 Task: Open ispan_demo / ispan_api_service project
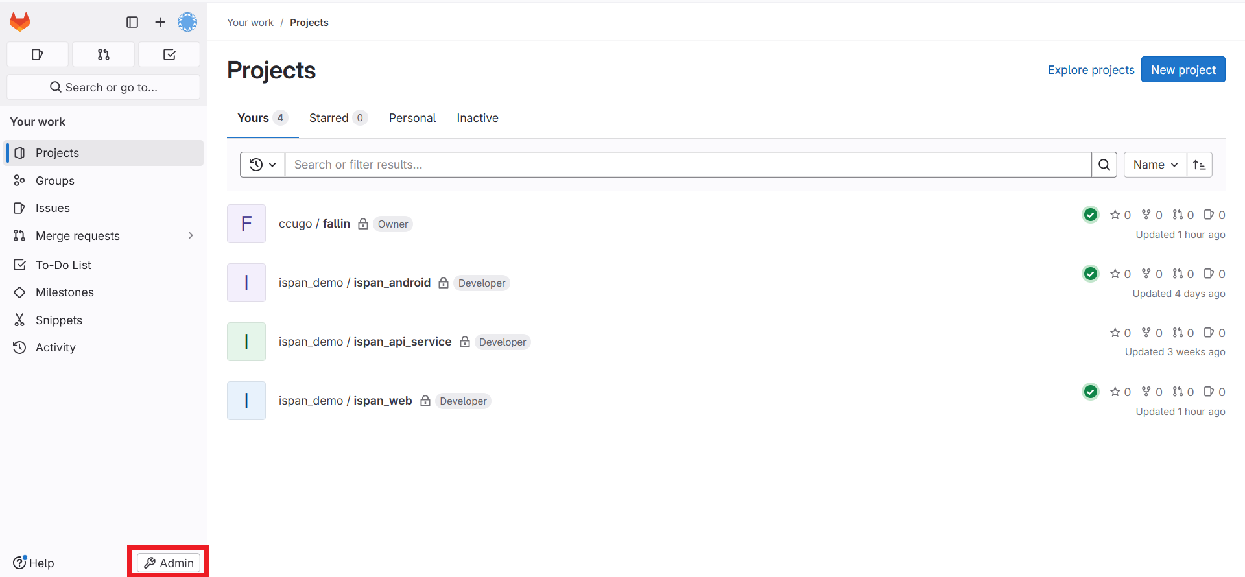tap(365, 342)
